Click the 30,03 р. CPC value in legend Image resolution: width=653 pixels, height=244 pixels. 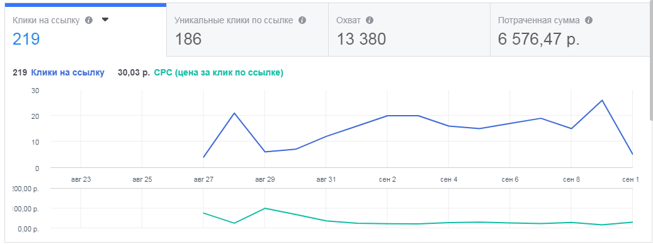[x=134, y=73]
